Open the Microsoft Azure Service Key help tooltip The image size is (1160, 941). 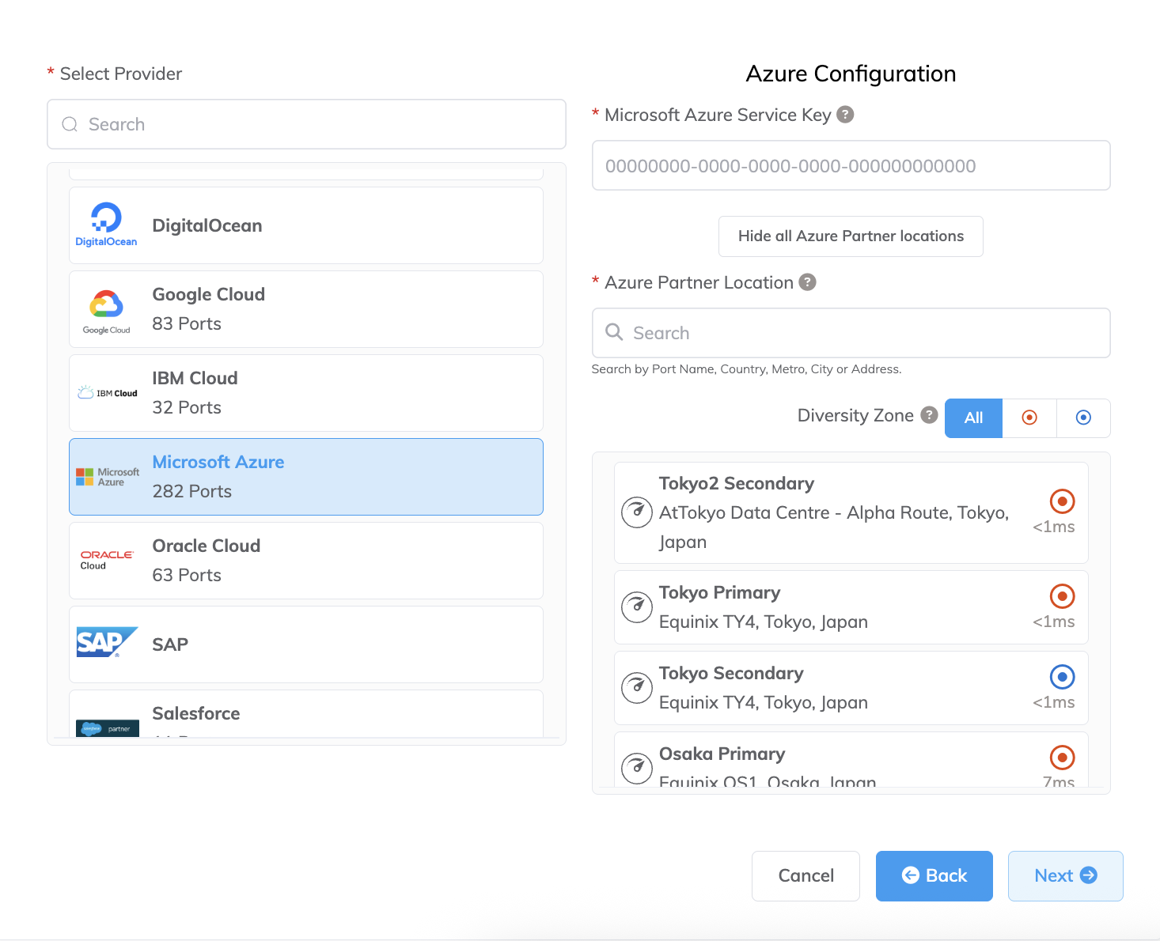tap(844, 115)
